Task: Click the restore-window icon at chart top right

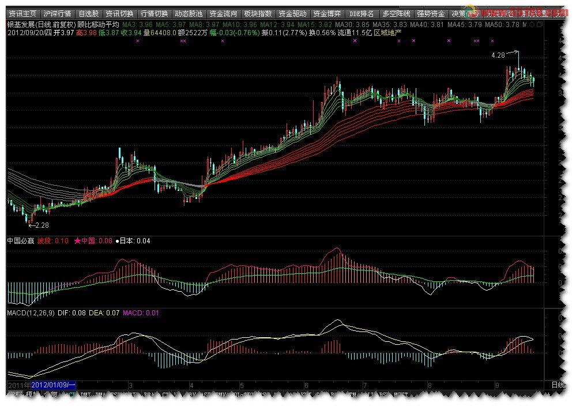Action: point(539,25)
